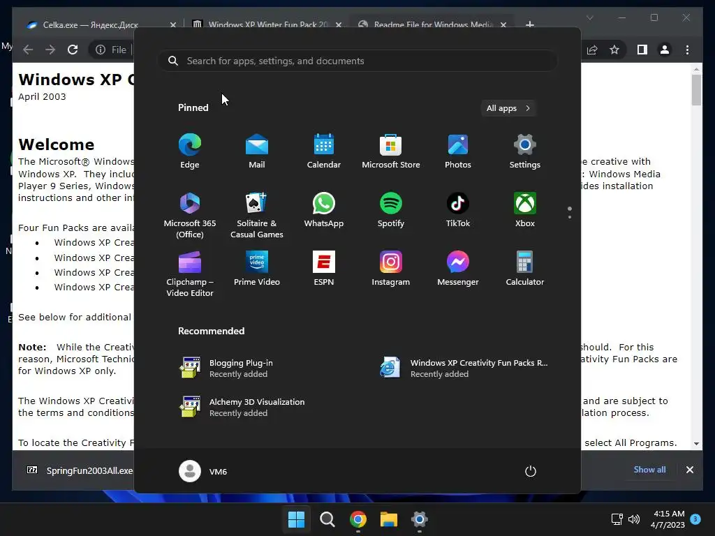Open WhatsApp from pinned apps
Viewport: 715px width, 536px height.
click(x=324, y=209)
